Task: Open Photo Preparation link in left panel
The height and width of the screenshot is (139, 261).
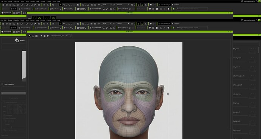Action: point(9,84)
